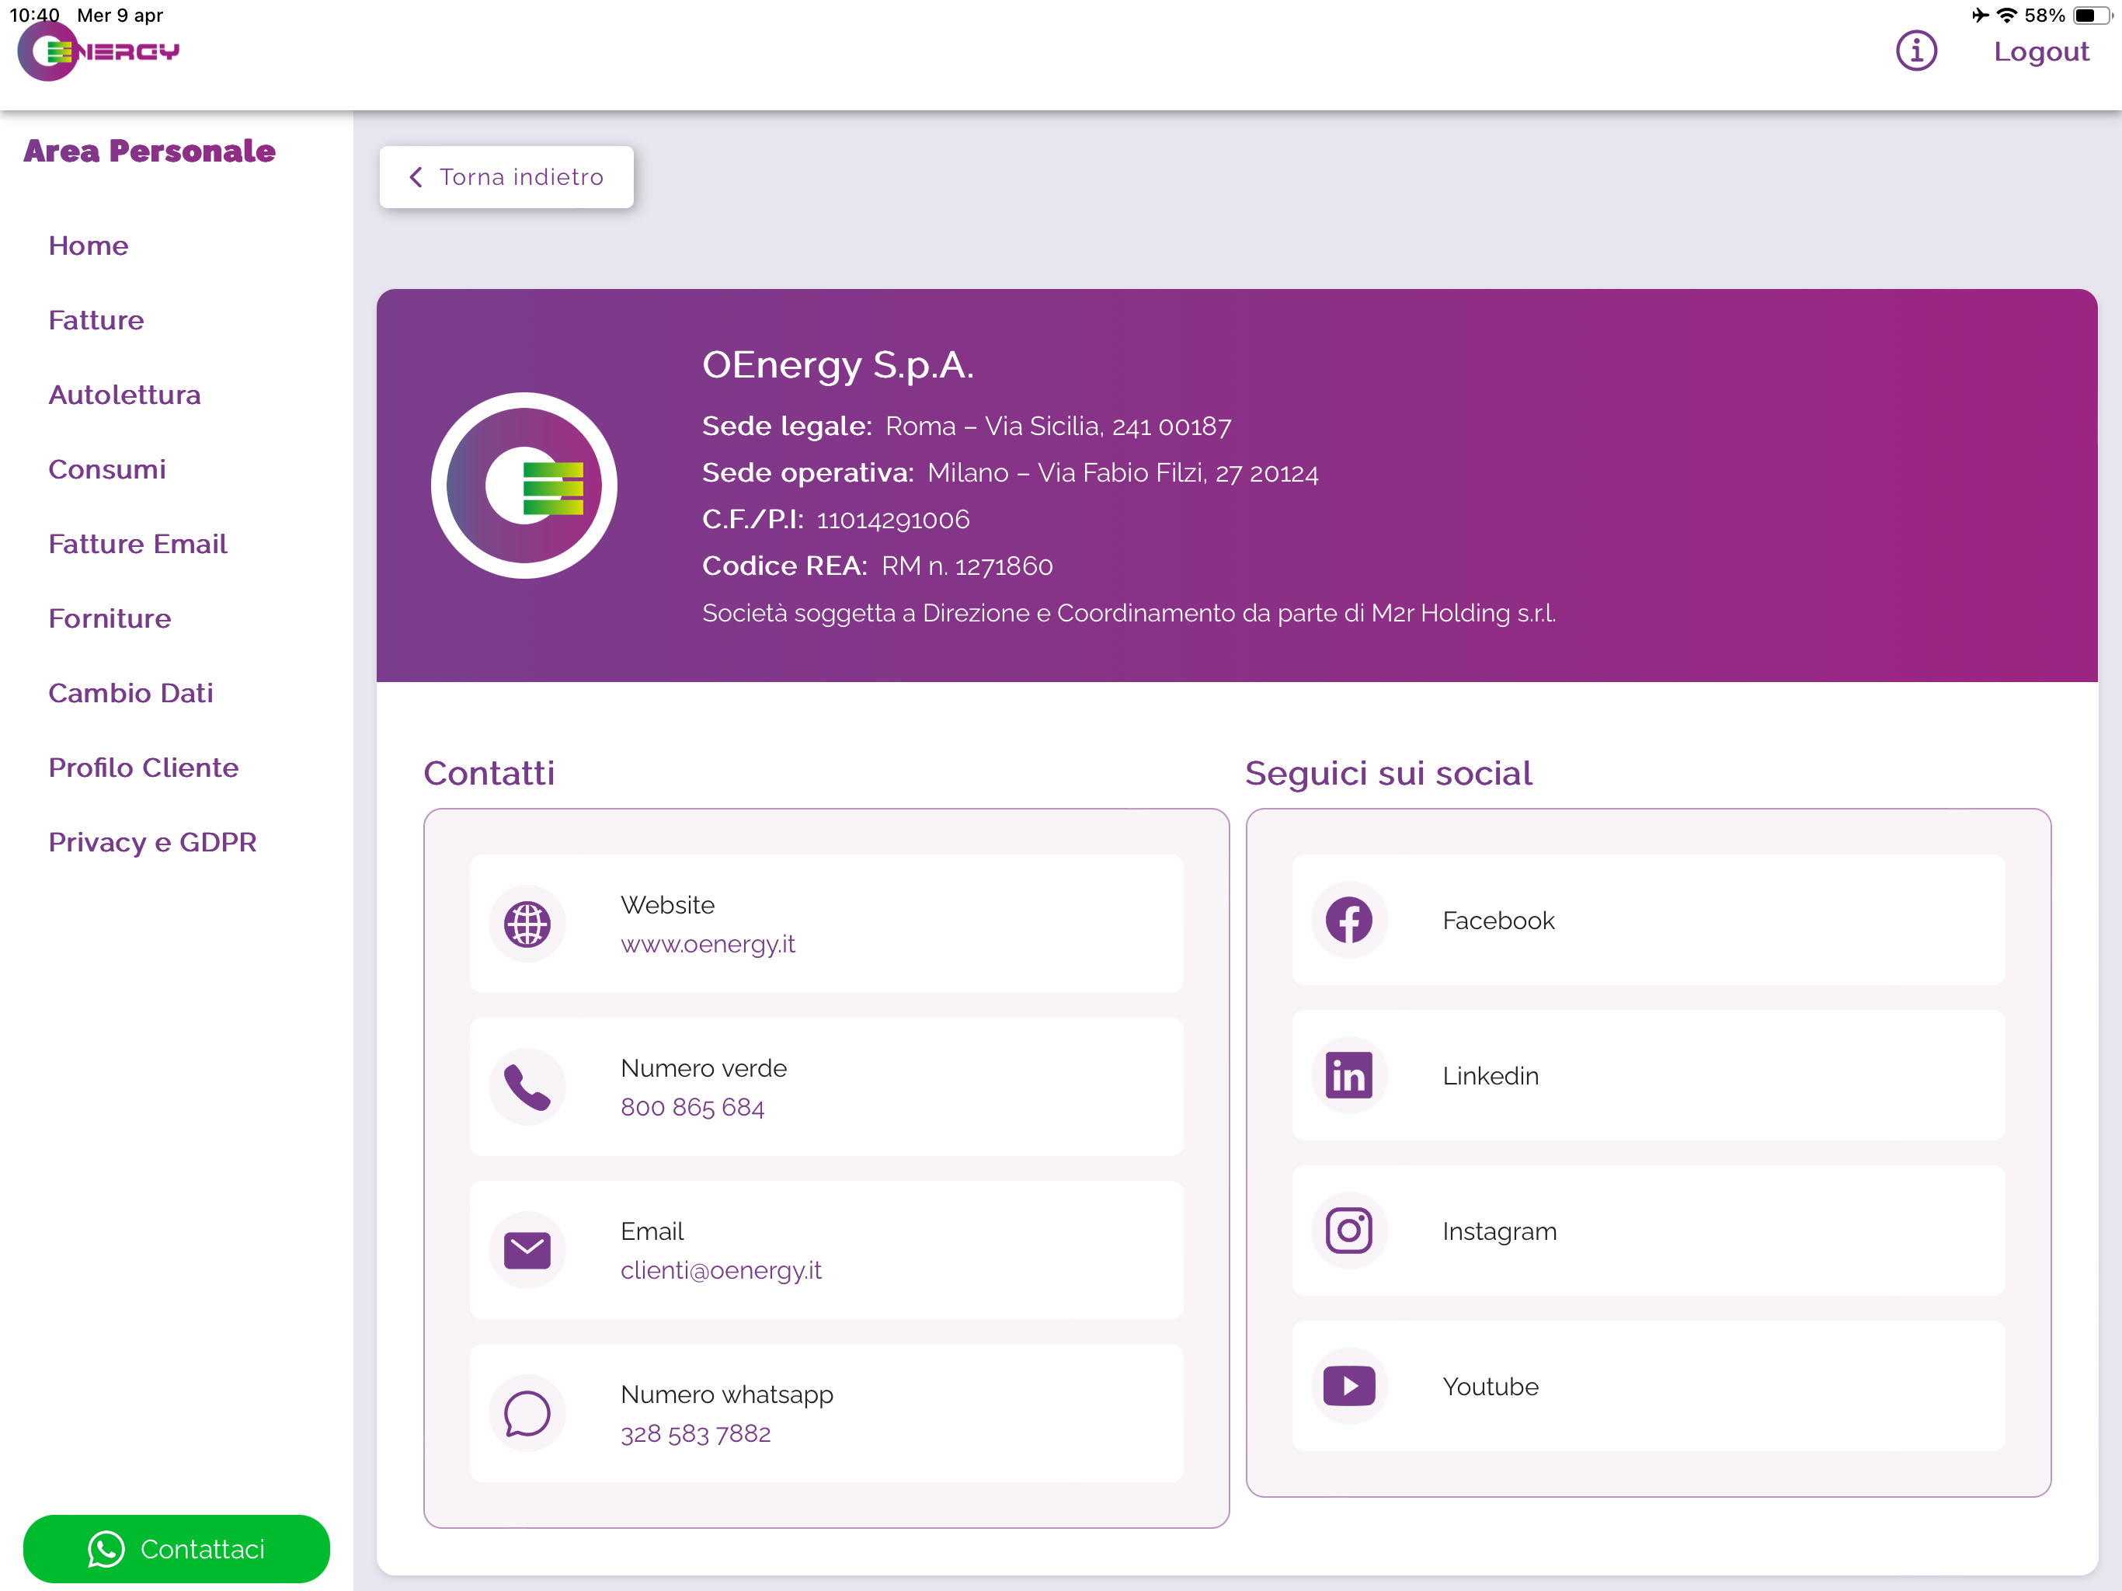Click the Area Personale heading

[150, 151]
